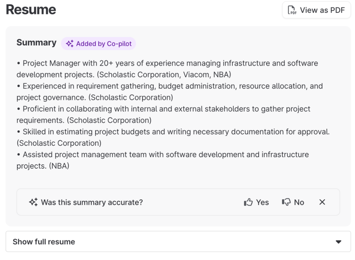Click the sparkle icon in Co-pilot badge
The height and width of the screenshot is (260, 355).
point(70,44)
